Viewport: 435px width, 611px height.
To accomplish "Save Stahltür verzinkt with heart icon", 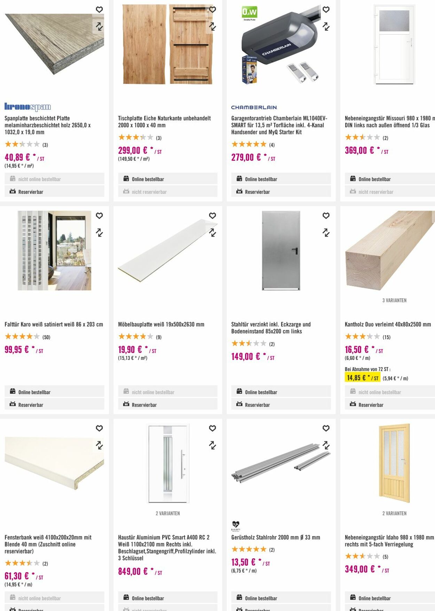I will [x=326, y=216].
